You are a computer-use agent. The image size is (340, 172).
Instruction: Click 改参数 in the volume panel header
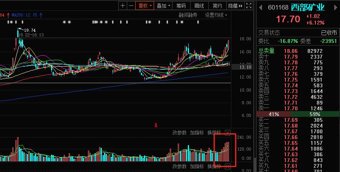click(179, 133)
